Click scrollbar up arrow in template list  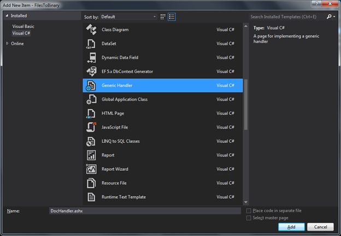pyautogui.click(x=246, y=26)
